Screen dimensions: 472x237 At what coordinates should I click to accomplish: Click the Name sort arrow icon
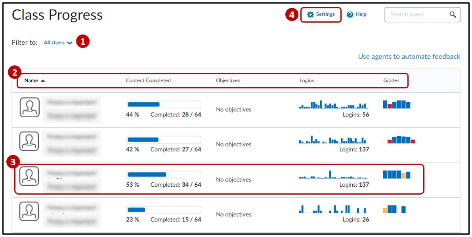[43, 81]
